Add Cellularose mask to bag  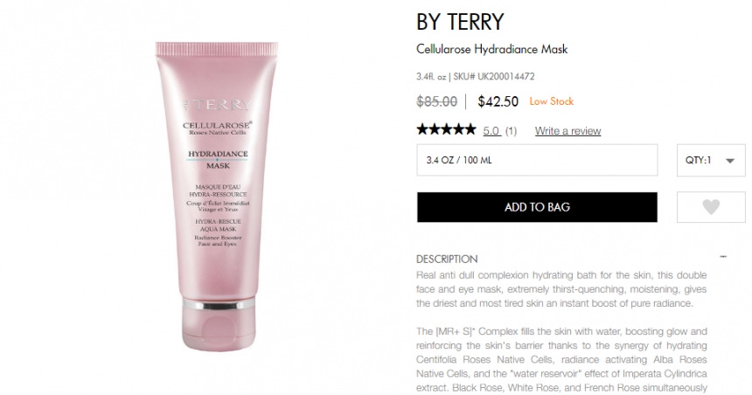(x=537, y=207)
